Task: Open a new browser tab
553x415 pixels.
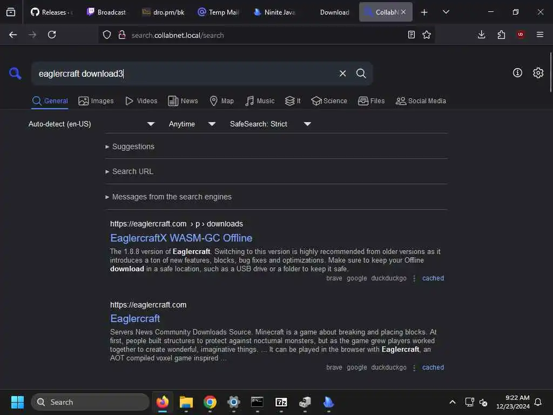Action: pyautogui.click(x=424, y=12)
